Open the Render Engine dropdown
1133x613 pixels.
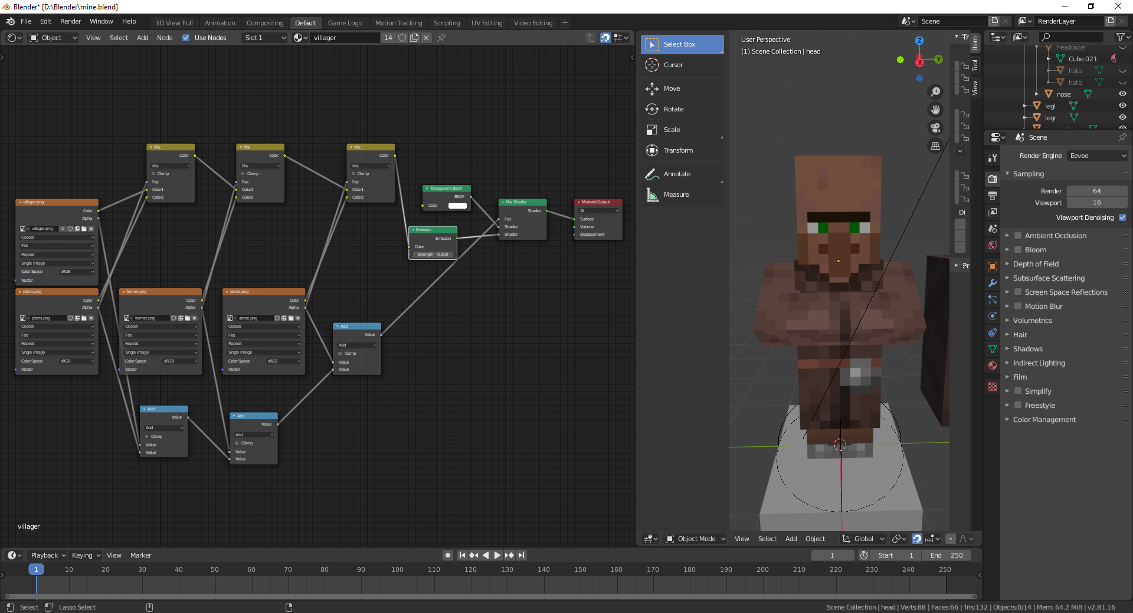tap(1098, 156)
